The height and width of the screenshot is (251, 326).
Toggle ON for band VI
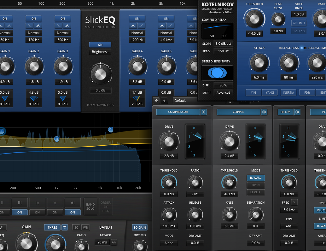(x=73, y=212)
